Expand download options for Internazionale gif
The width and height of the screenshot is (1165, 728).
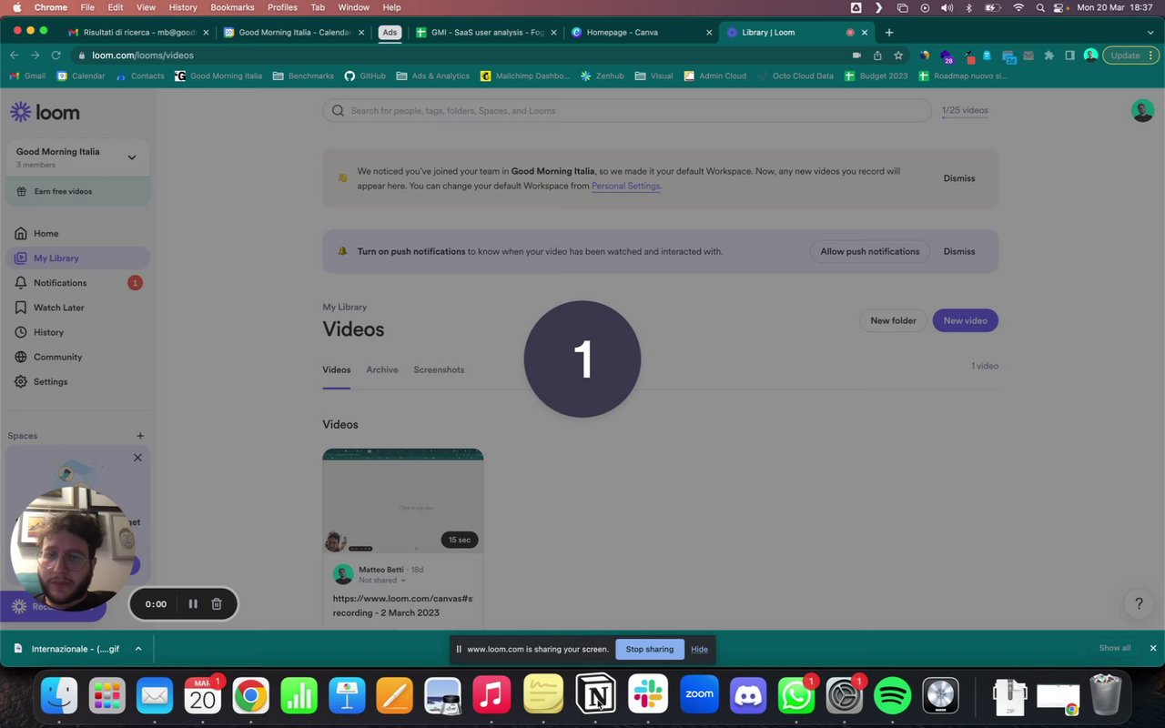(x=138, y=649)
